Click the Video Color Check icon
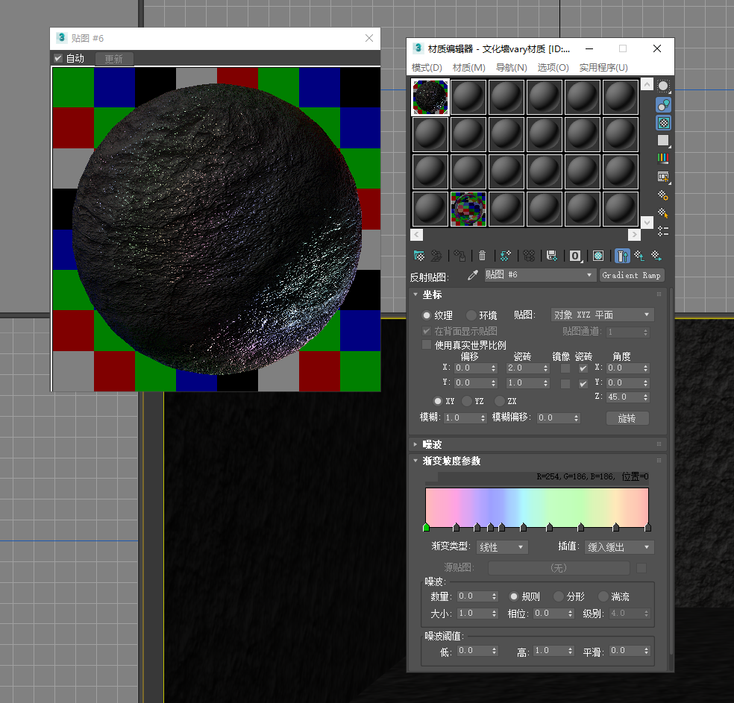The image size is (734, 703). 663,159
